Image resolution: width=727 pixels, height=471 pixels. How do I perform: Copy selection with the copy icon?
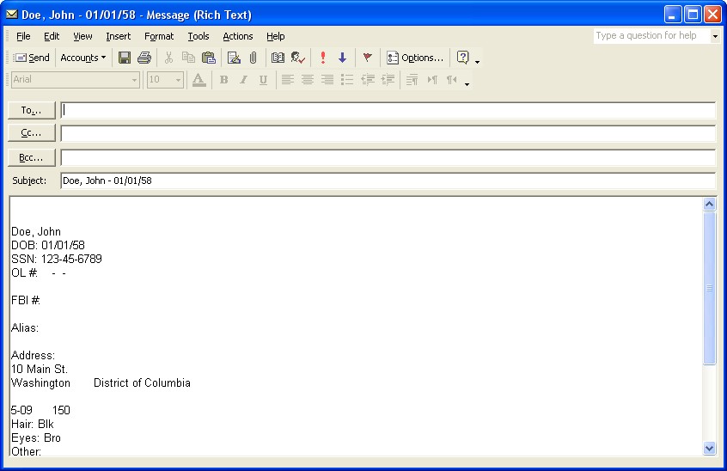point(188,58)
